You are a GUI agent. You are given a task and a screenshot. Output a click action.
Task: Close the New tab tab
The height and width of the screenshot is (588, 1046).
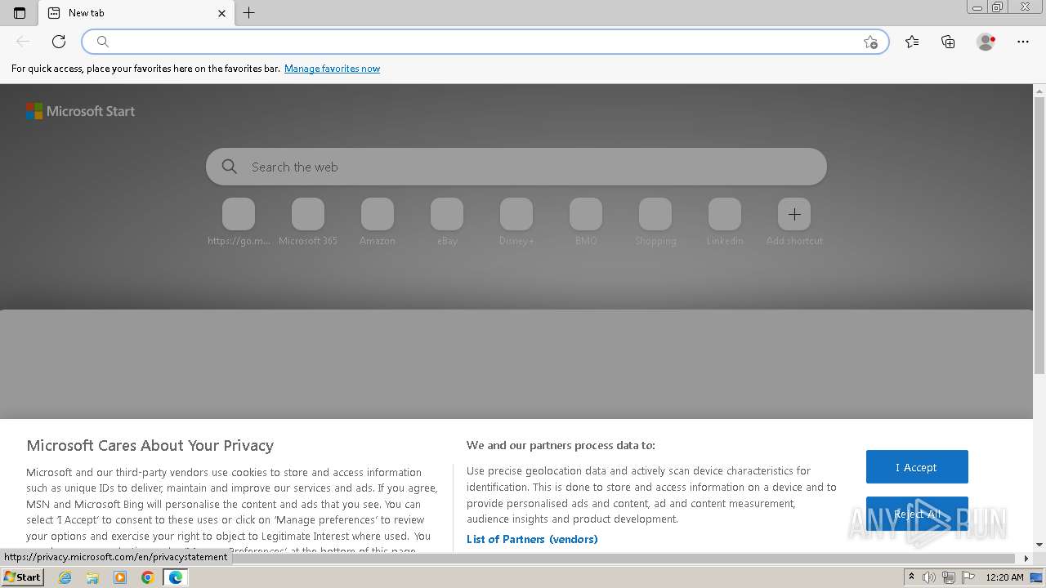[x=221, y=13]
